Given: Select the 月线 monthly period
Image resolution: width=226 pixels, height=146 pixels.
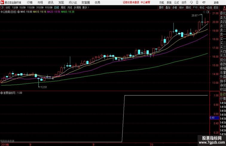Looking at the screenshot, I should click(x=70, y=7).
